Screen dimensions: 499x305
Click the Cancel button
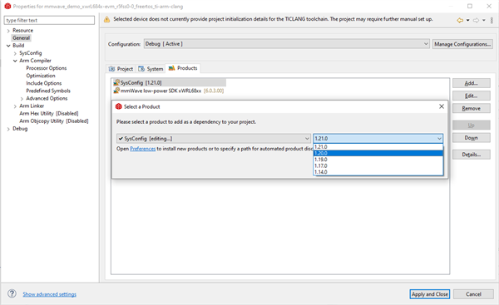473,294
